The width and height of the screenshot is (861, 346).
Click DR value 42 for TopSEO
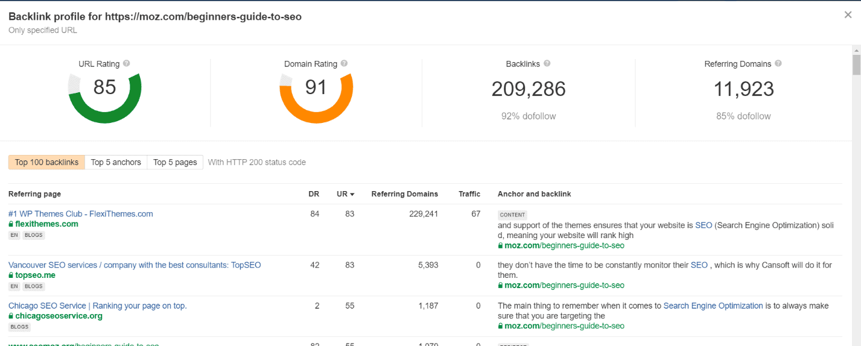click(x=314, y=265)
